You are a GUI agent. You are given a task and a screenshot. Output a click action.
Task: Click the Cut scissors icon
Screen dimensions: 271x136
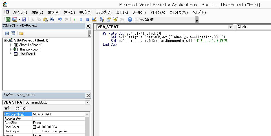32,19
